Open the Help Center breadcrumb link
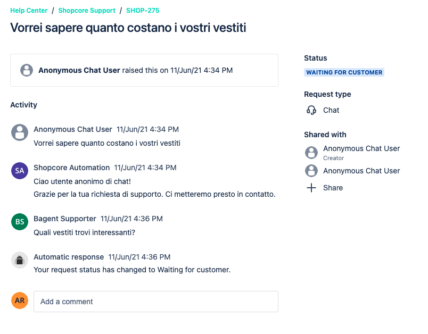This screenshot has height=334, width=428. pyautogui.click(x=29, y=11)
